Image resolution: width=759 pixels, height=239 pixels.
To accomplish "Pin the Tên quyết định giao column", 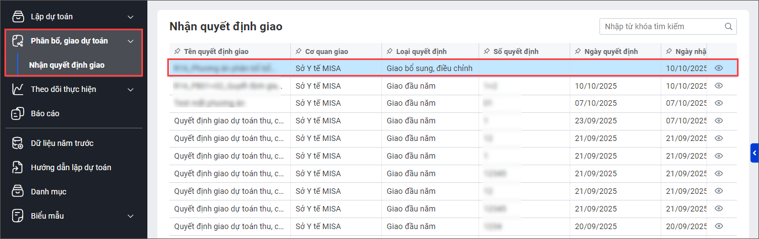I will [x=177, y=52].
